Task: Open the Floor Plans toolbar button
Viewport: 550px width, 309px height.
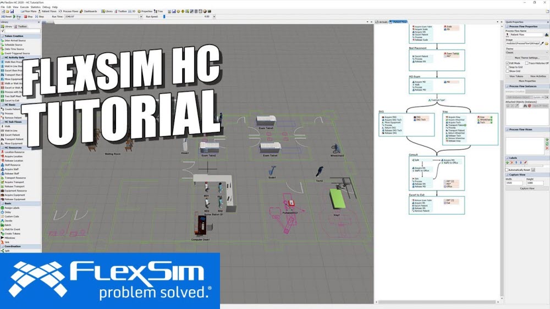Action: click(29, 11)
